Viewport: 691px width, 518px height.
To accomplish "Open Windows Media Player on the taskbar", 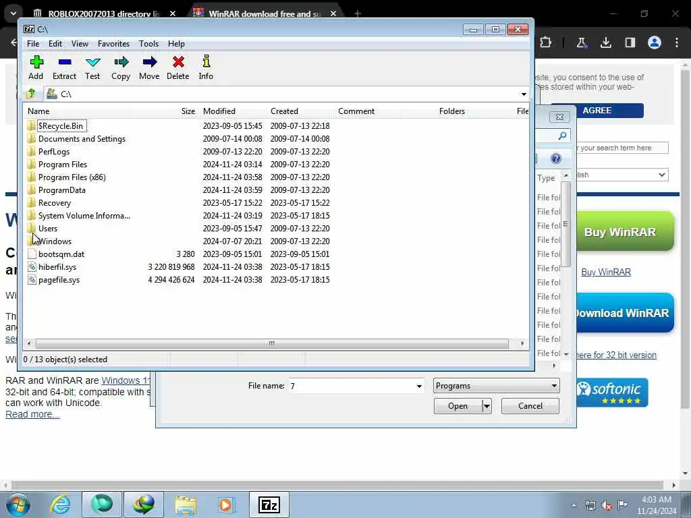I will [x=225, y=505].
